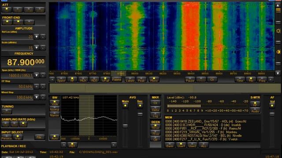Open the Span/RBW down-arrow dropdown
This screenshot has height=158, width=282.
point(37,75)
